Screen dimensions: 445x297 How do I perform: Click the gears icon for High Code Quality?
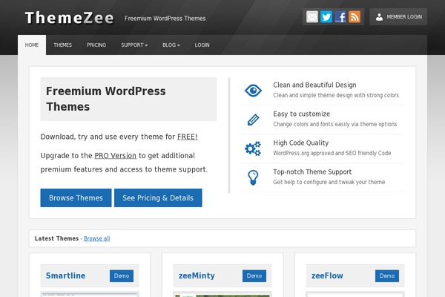[253, 148]
